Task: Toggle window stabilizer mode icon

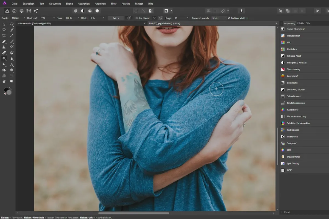Action: point(160,18)
